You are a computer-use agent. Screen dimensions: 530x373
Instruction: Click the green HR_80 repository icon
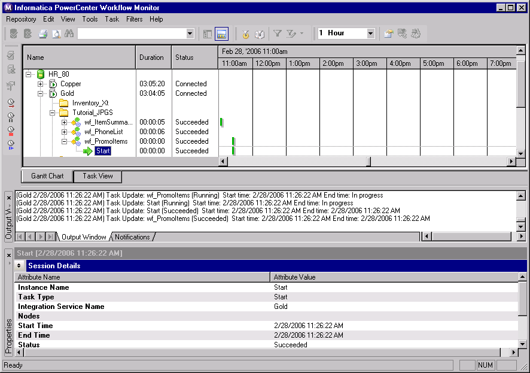[41, 74]
